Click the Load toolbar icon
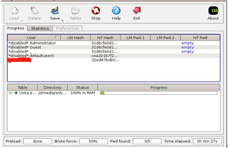Screen dimensions: 228x148 pos(14,11)
